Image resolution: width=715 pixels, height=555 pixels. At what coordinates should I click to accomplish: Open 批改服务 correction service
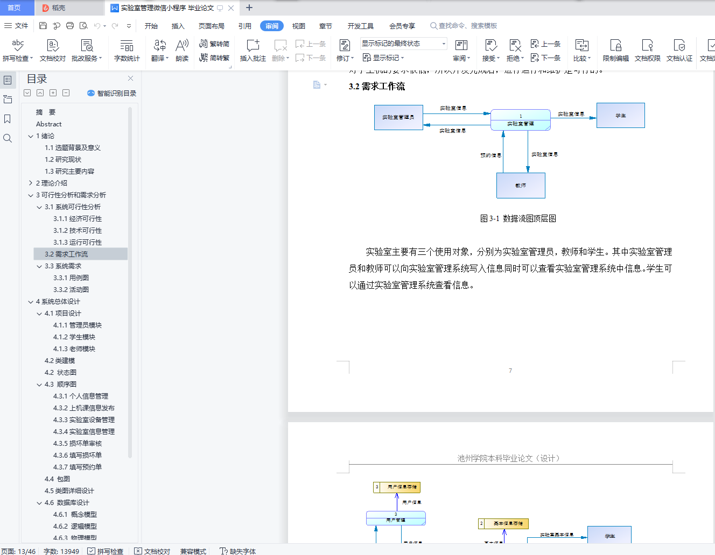tap(86, 50)
